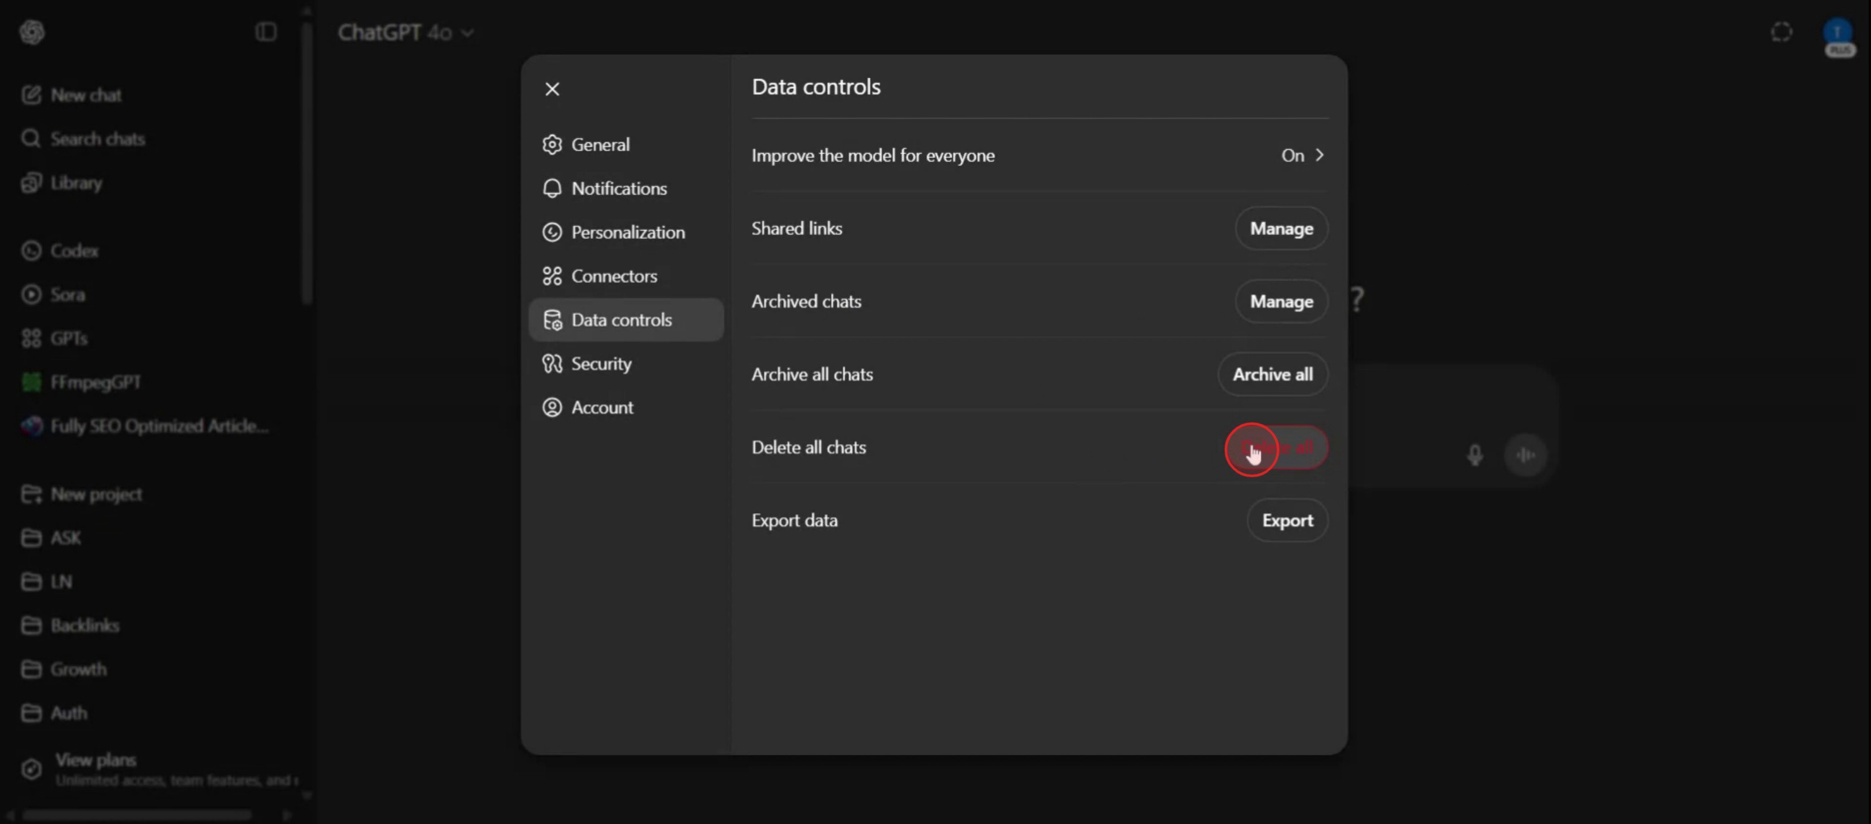Screen dimensions: 1871x824
Task: Click the Connectors icon in settings
Action: tap(552, 276)
